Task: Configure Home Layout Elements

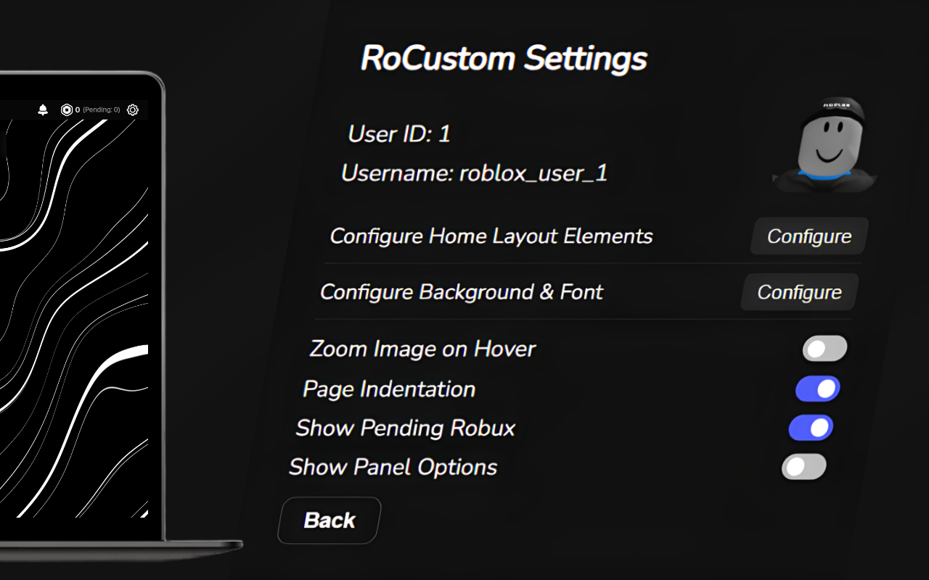Action: [809, 236]
